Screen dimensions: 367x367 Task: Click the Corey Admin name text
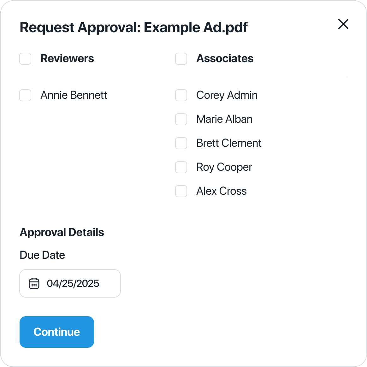click(x=227, y=95)
